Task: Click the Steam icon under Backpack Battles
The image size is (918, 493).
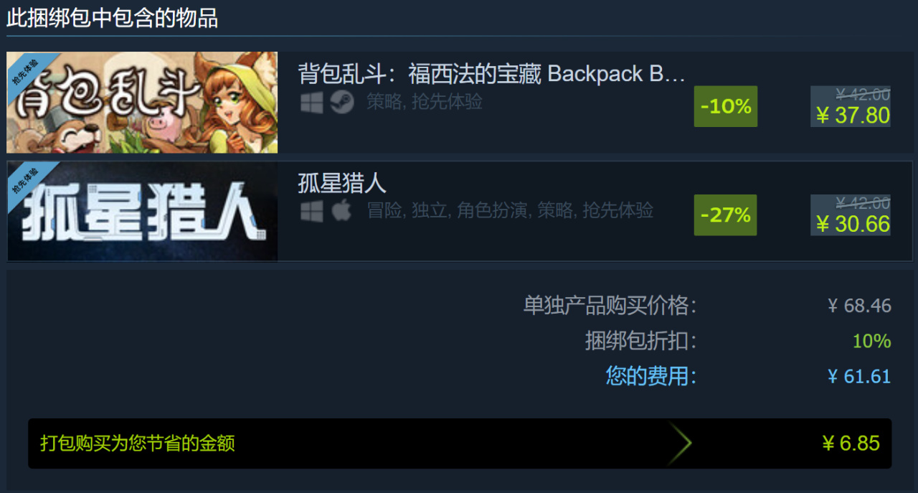Action: pos(342,103)
